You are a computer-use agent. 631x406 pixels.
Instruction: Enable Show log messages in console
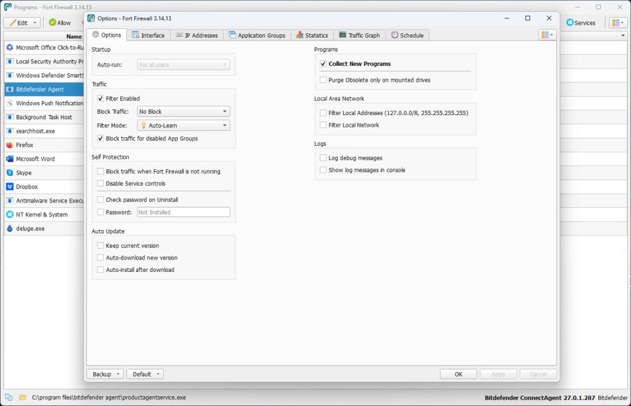(323, 170)
